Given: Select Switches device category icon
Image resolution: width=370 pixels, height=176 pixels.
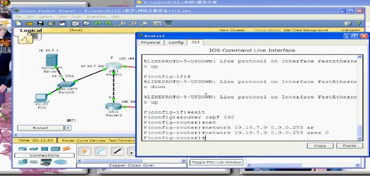Looking at the screenshot, I should 33,149.
